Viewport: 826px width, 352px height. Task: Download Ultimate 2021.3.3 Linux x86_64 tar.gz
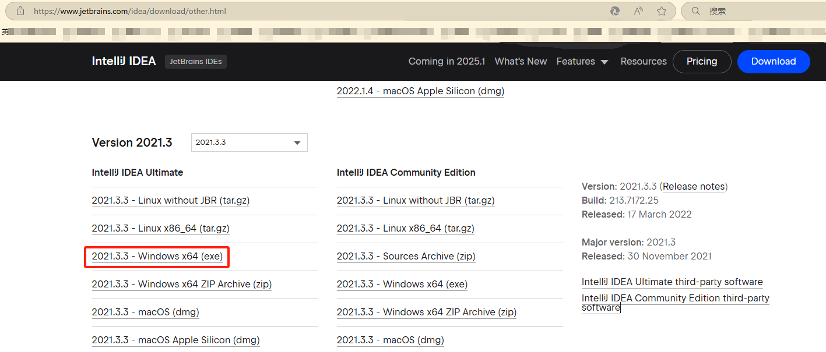click(x=160, y=229)
